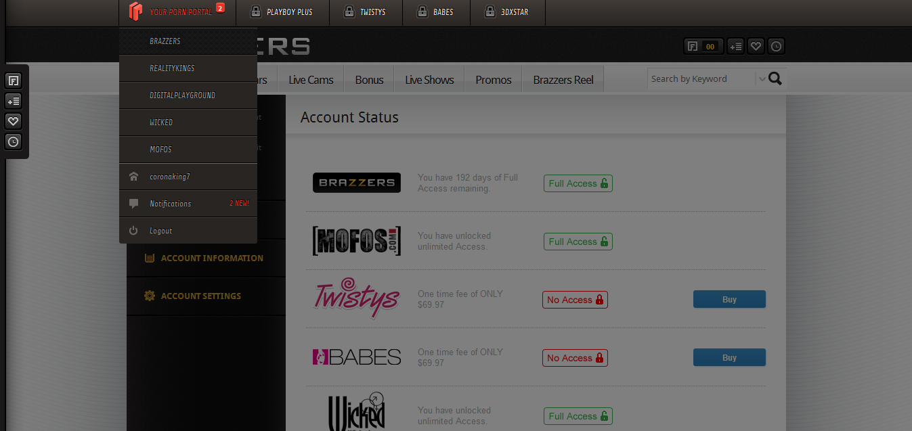912x431 pixels.
Task: Click the power icon beside Logout
Action: 133,231
